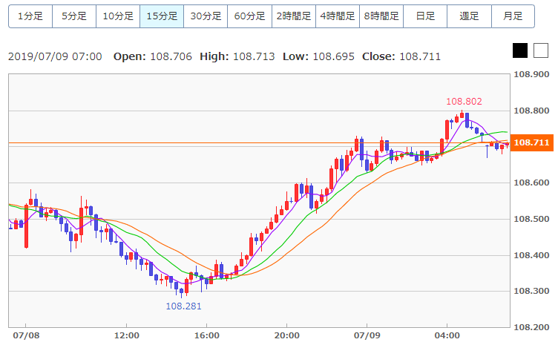Screen dimensions: 558x345
Task: Click the 20:00 time axis label
Action: [x=287, y=335]
